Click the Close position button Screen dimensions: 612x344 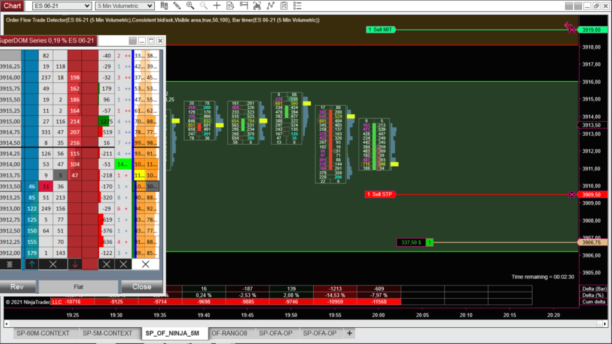142,287
